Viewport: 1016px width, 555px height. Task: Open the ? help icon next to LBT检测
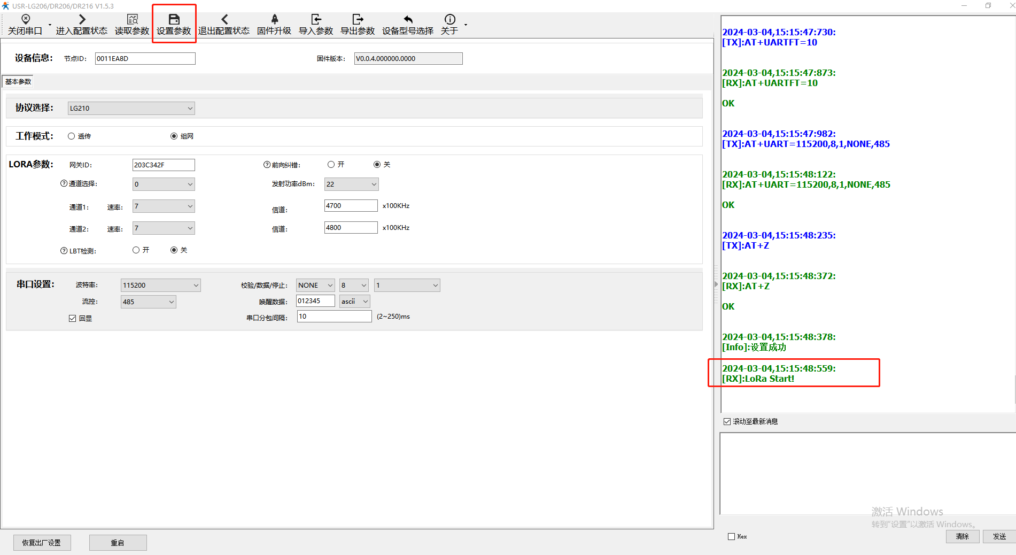coord(64,251)
